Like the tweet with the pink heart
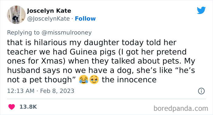 pyautogui.click(x=12, y=107)
